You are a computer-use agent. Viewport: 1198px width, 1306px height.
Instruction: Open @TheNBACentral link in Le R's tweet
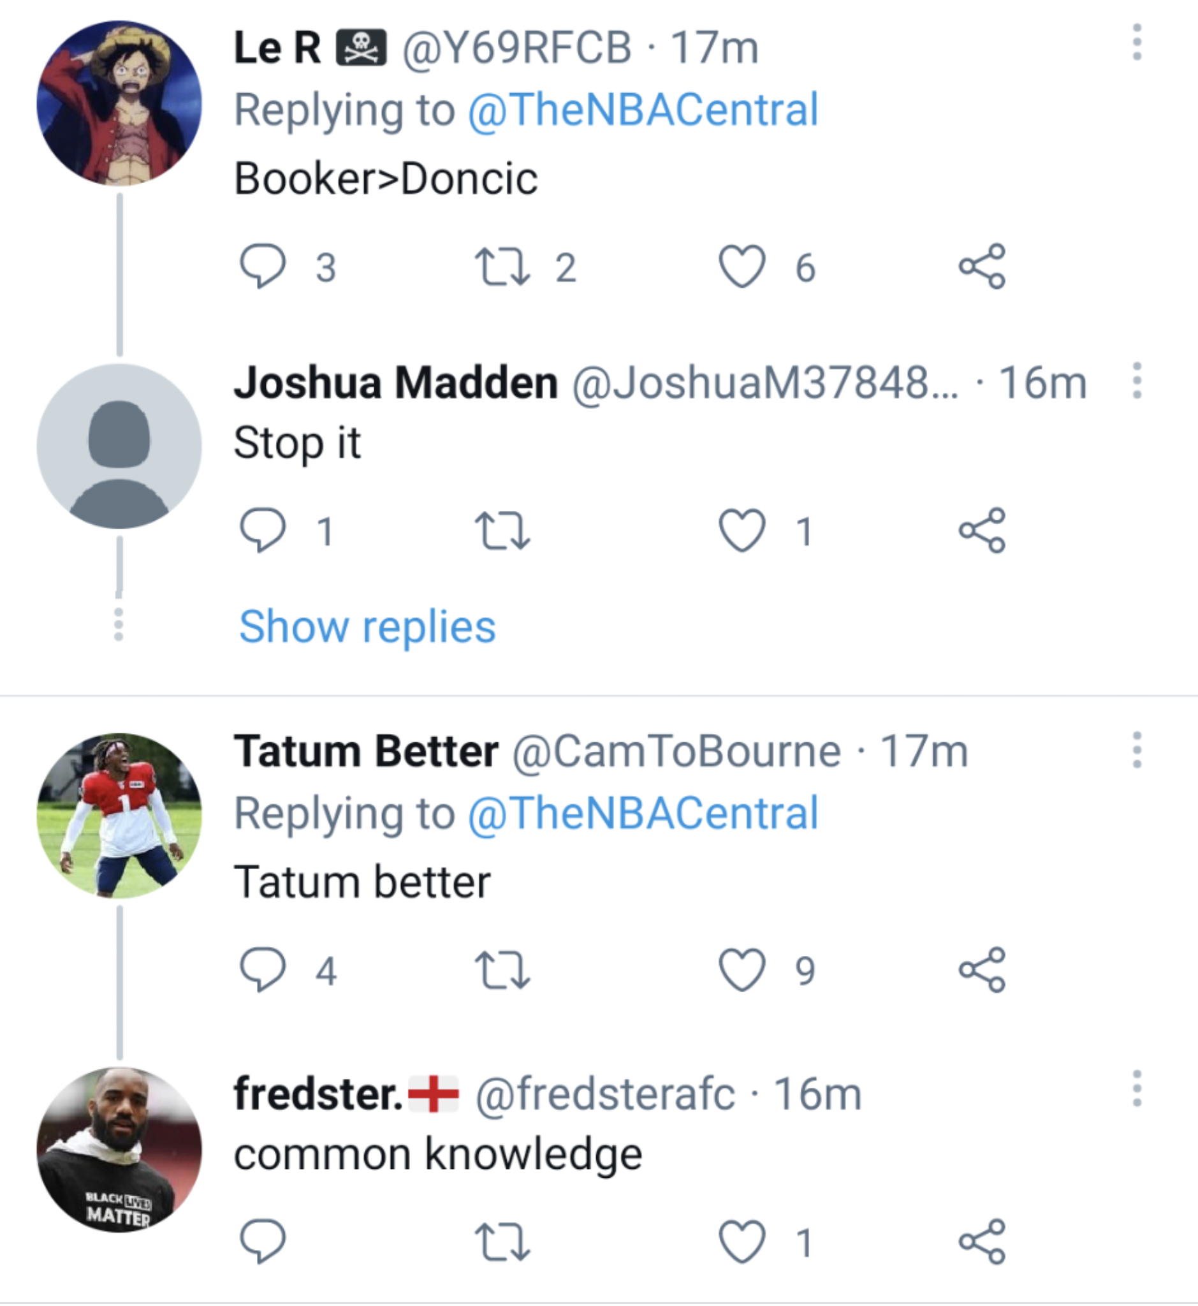tap(643, 110)
